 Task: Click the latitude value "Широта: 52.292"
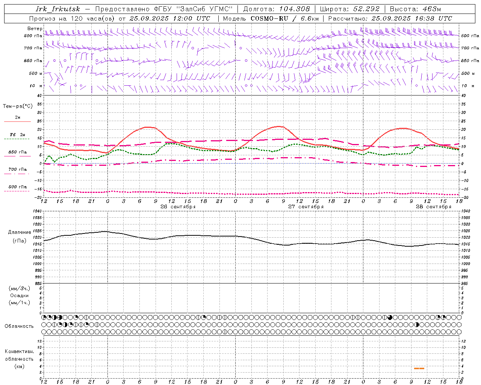pos(350,9)
